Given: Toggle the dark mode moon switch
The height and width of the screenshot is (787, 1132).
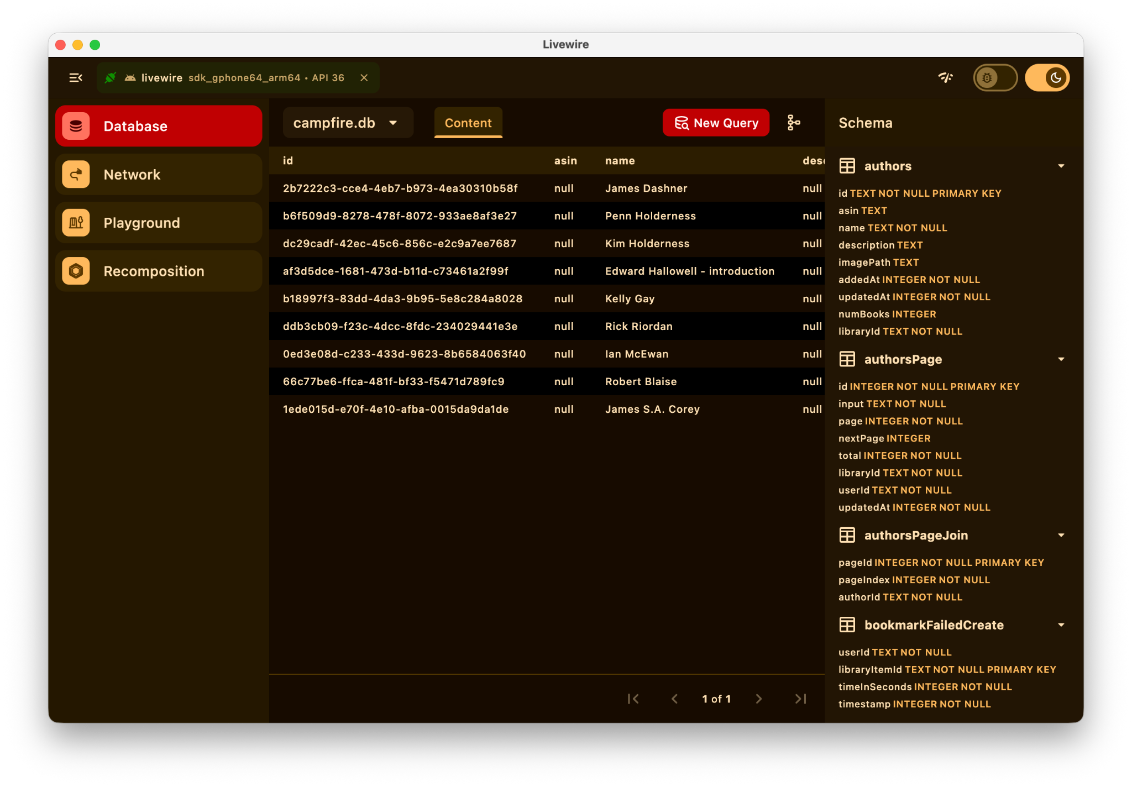Looking at the screenshot, I should coord(1047,78).
